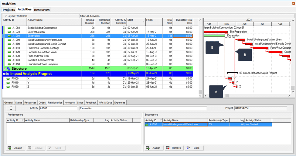
Task: Click the activity table scroll-up arrow
Action: pyautogui.click(x=200, y=20)
